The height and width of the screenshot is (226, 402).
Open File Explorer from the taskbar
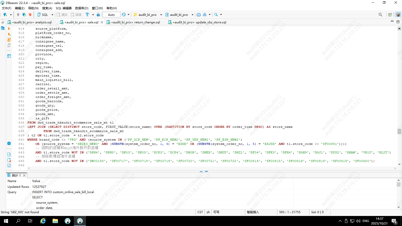55,221
